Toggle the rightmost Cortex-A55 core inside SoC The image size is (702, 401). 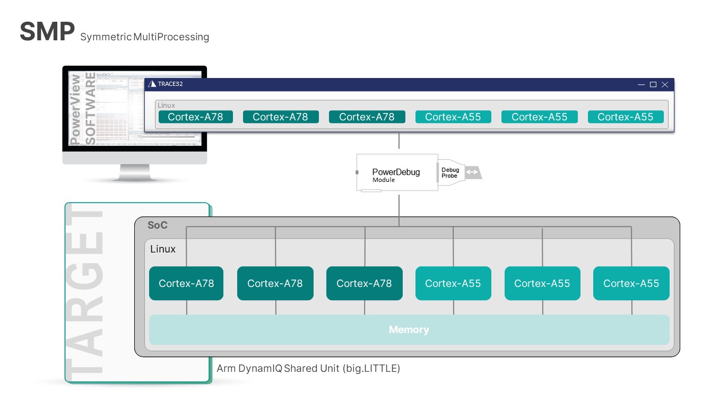coord(631,283)
